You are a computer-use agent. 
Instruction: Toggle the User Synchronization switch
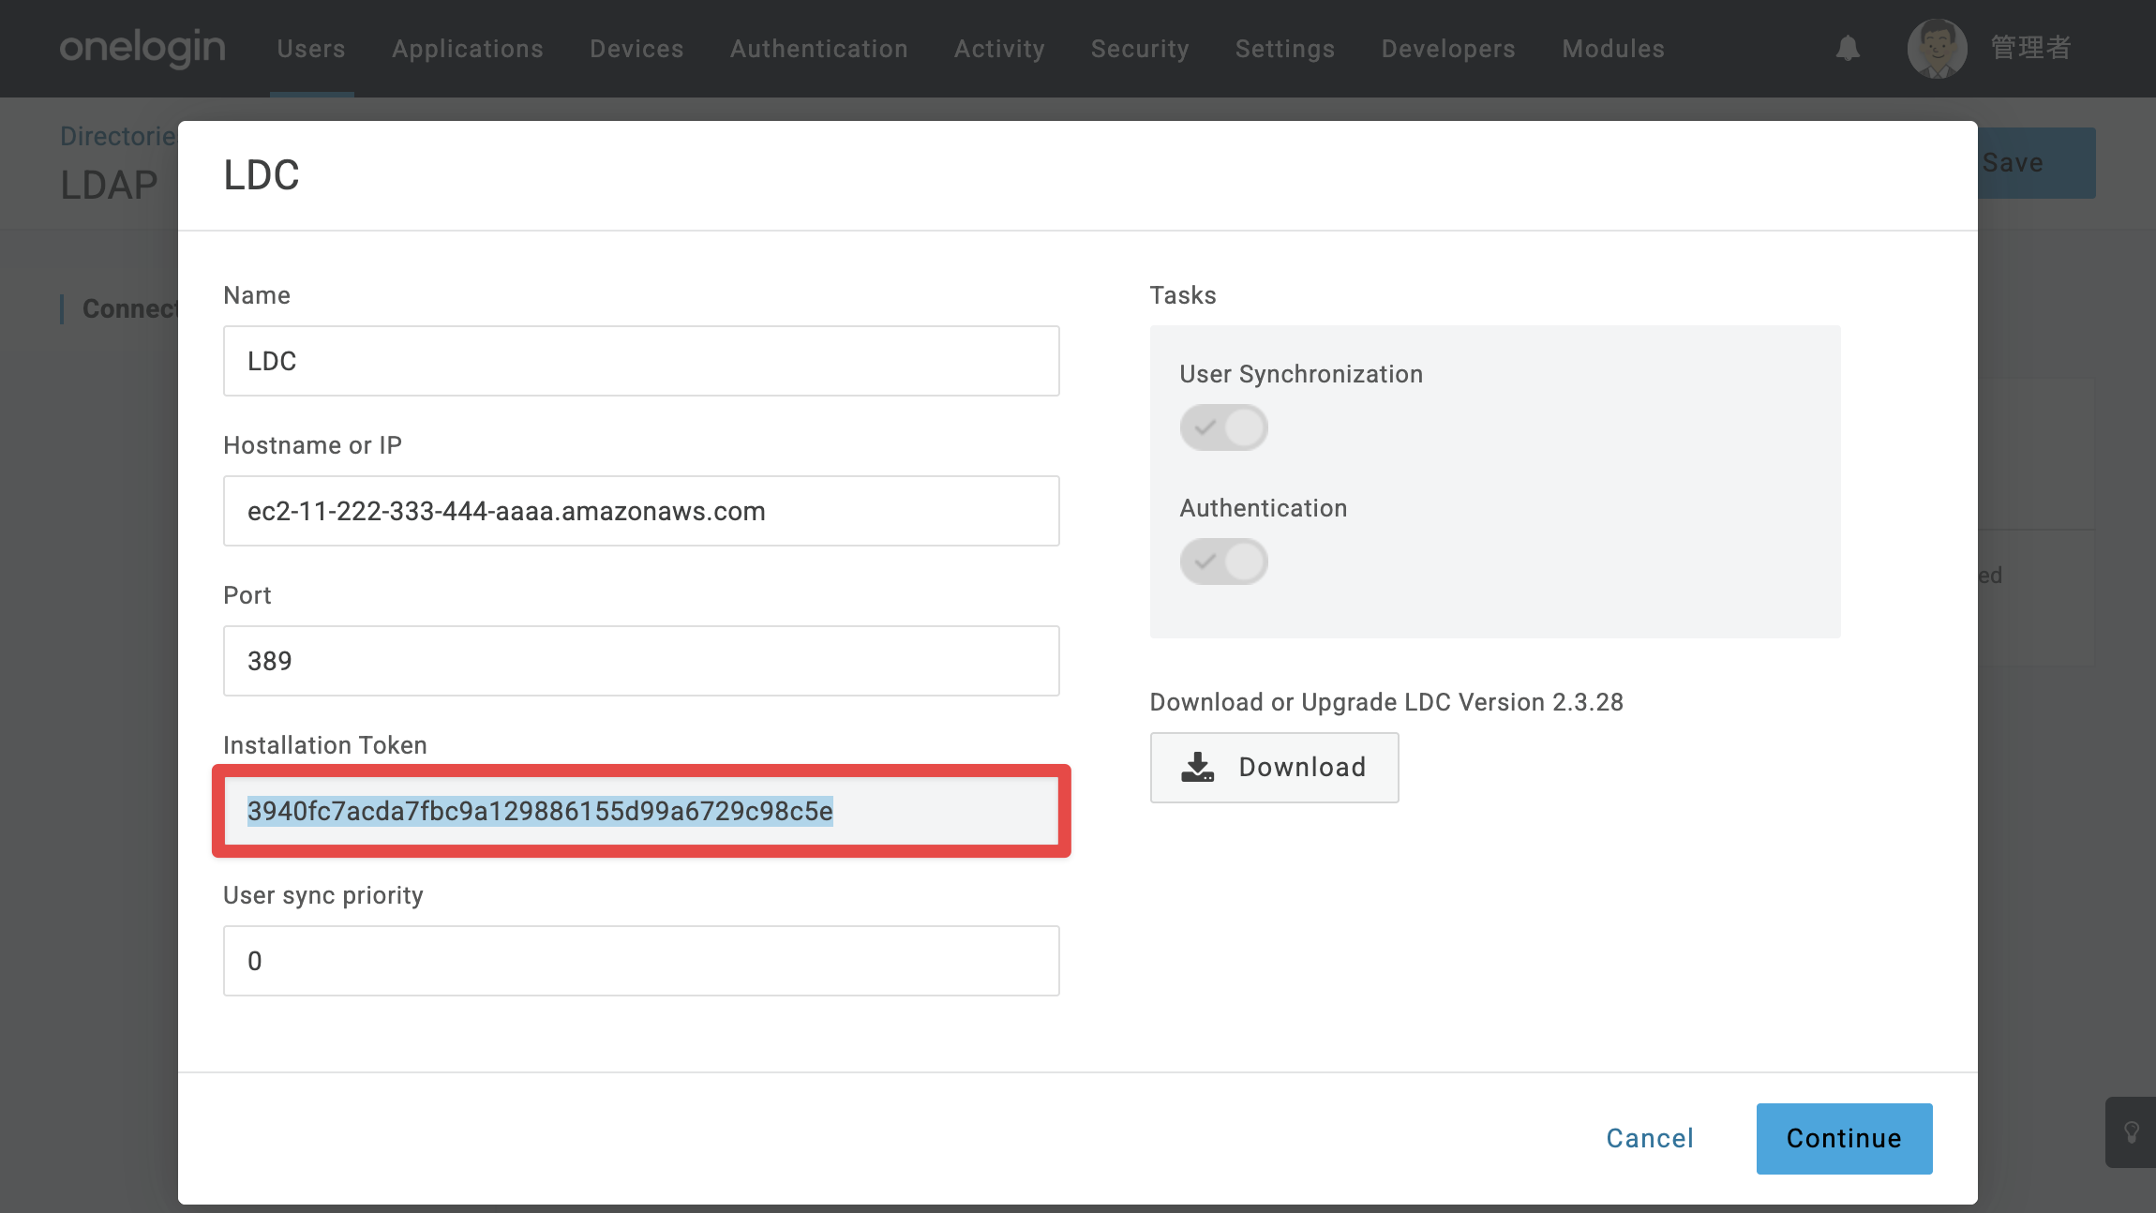pos(1223,427)
